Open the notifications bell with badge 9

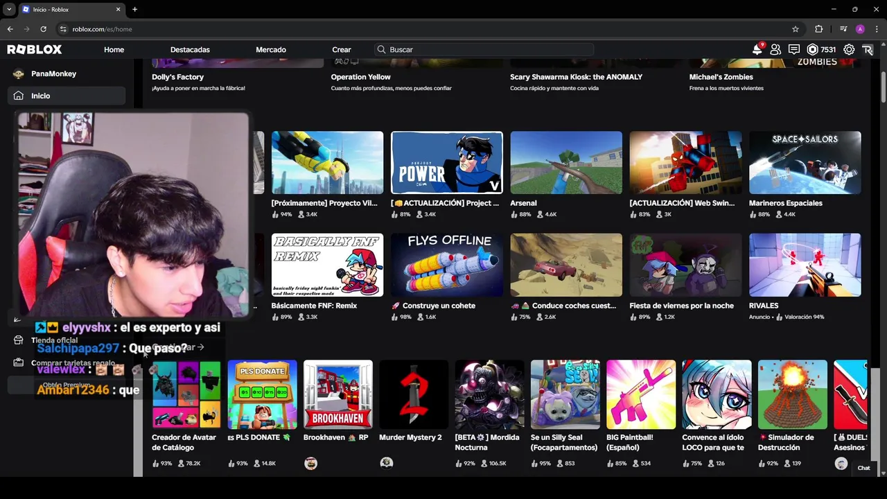(757, 49)
